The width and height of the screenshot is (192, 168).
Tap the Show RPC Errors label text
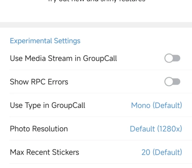[39, 82]
